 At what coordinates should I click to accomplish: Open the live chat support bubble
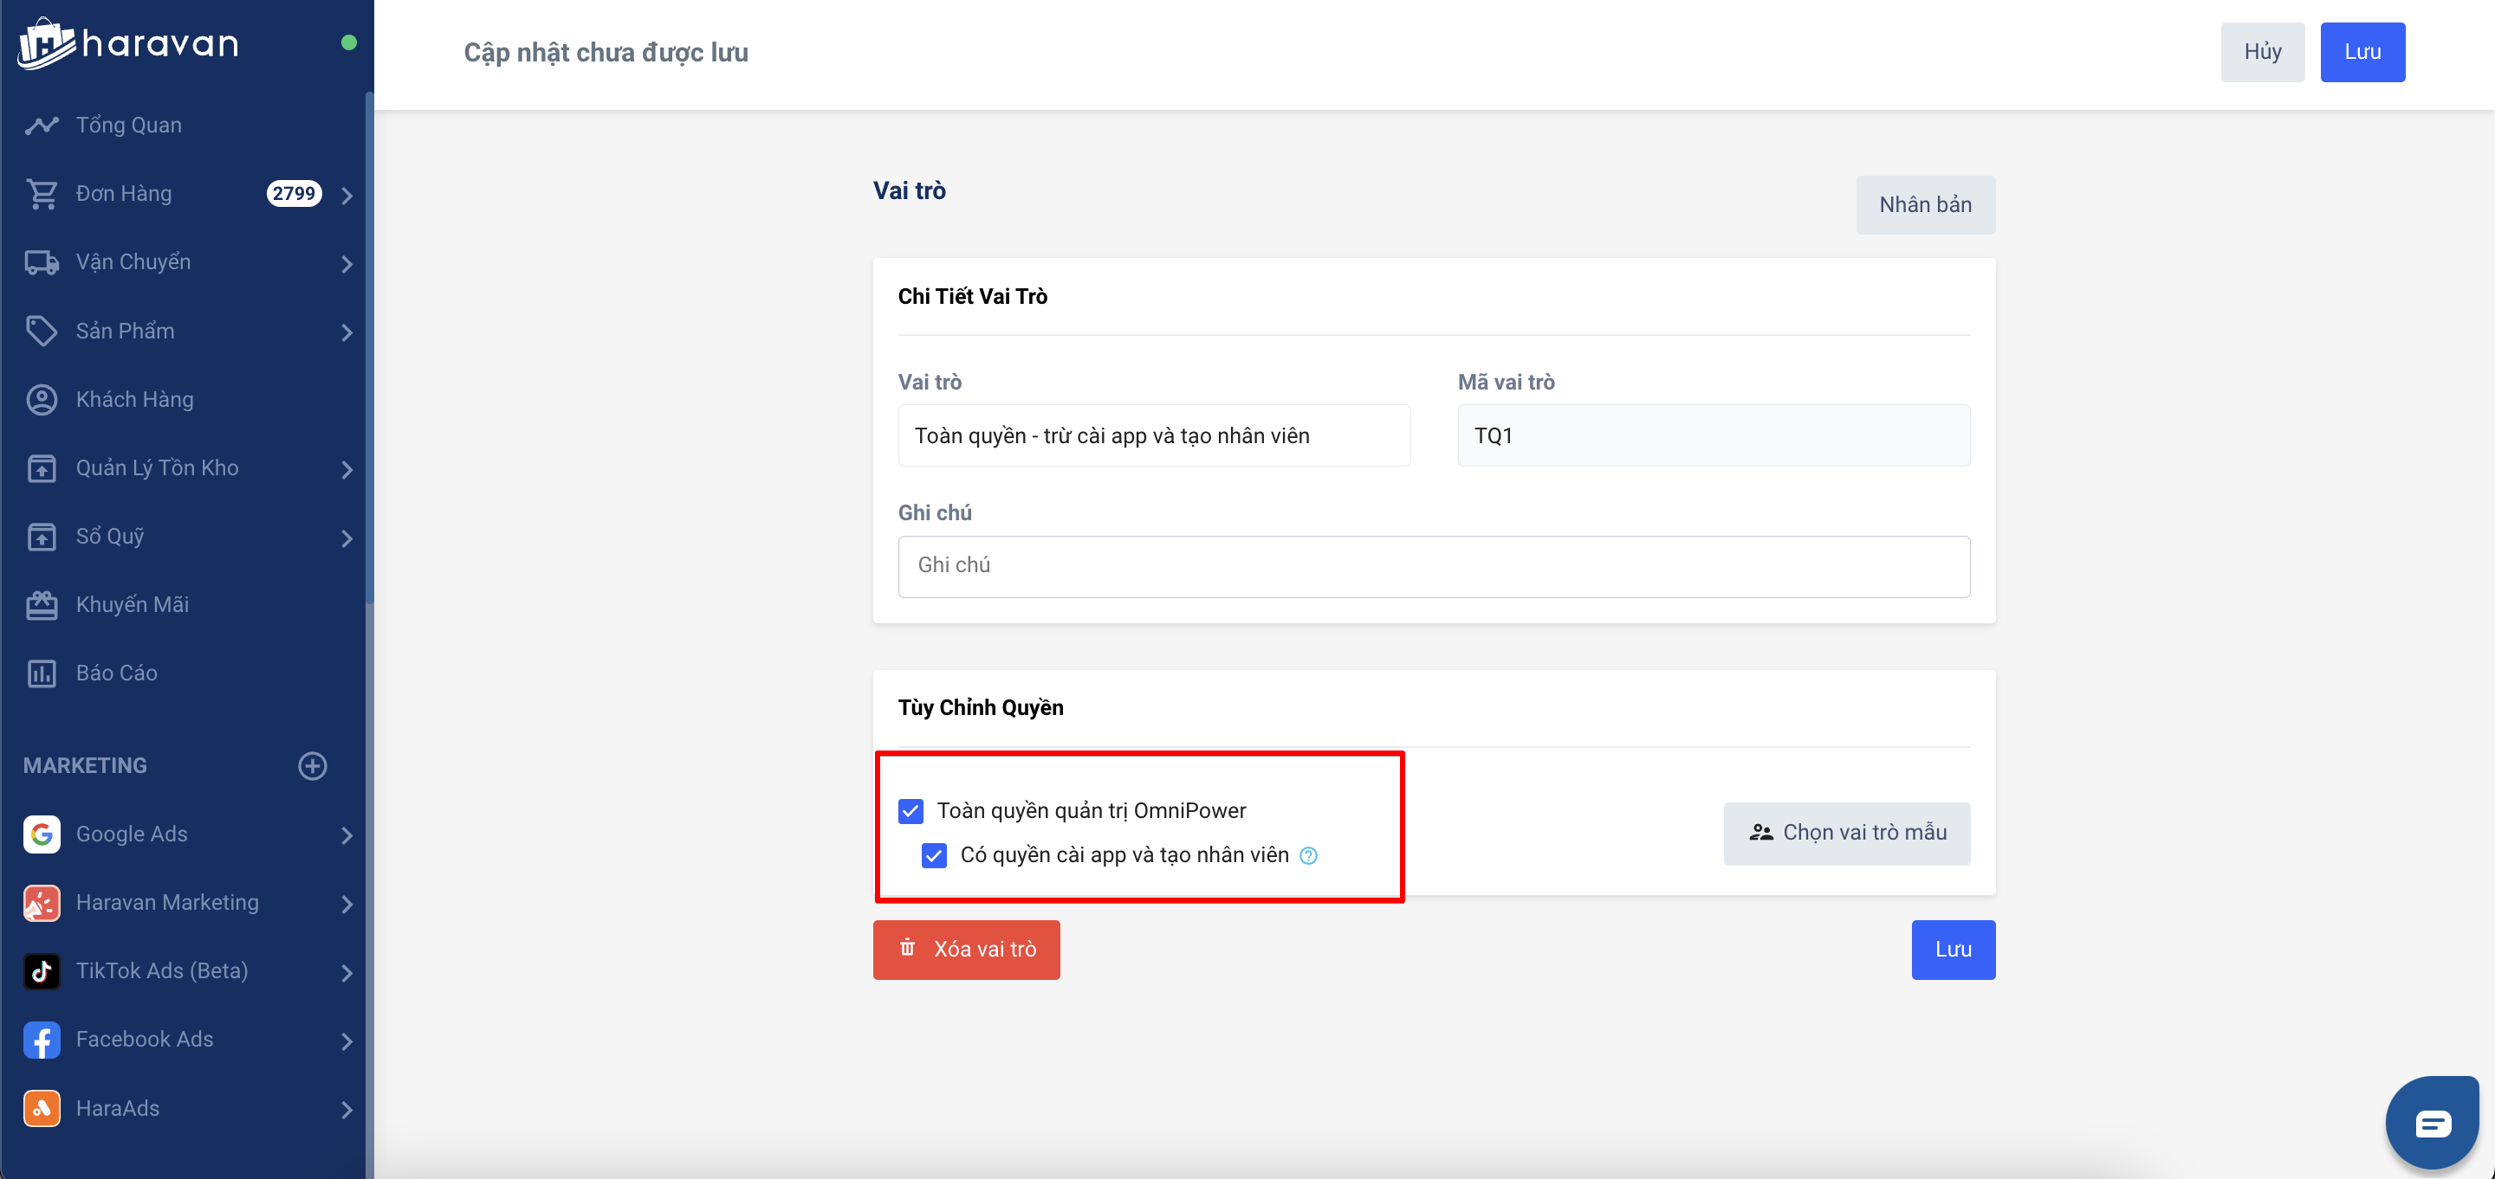(x=2433, y=1123)
